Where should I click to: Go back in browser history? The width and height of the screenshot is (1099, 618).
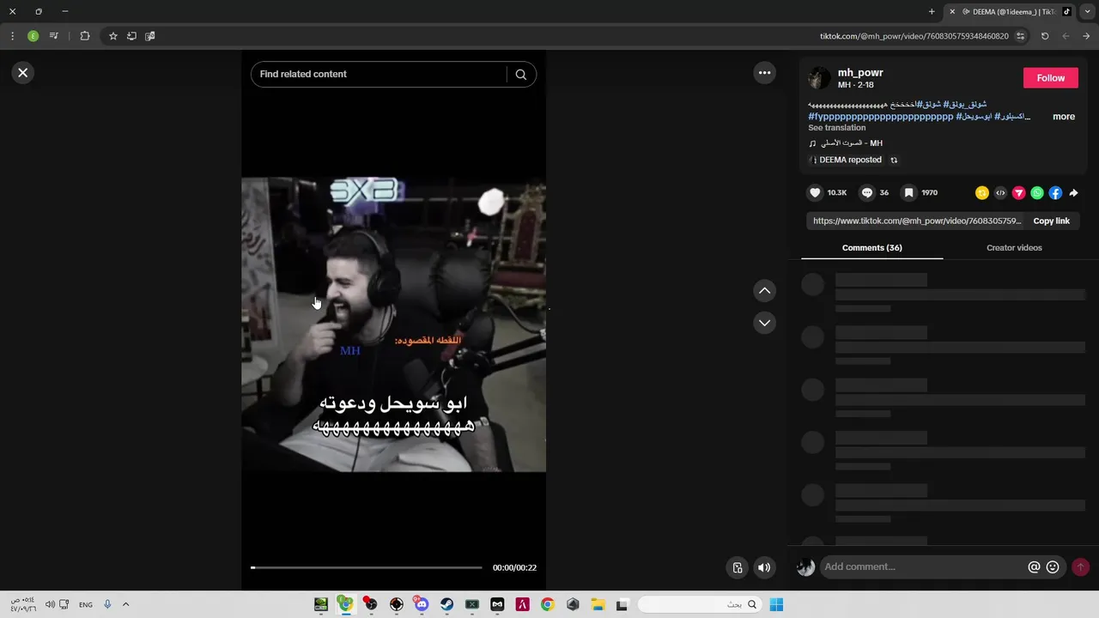pyautogui.click(x=1066, y=36)
